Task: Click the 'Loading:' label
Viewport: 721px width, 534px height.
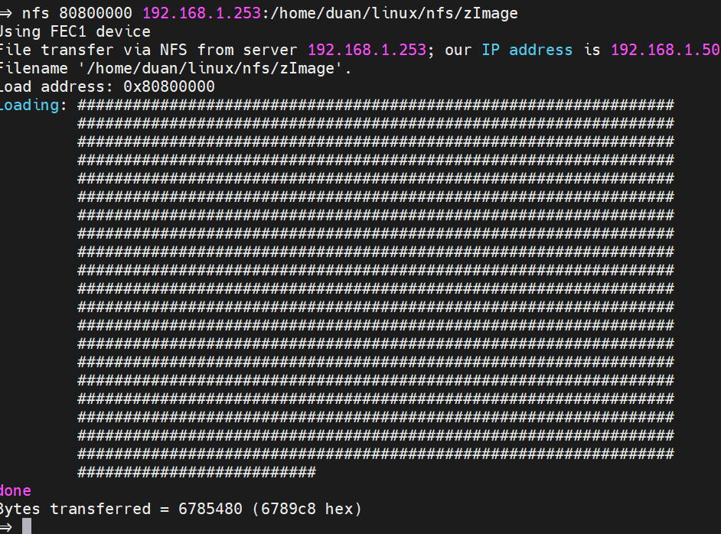Action: (33, 105)
